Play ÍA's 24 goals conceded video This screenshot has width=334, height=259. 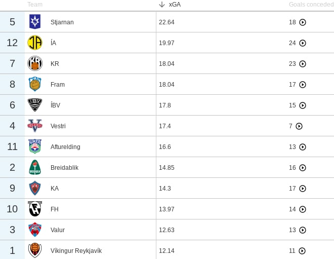tap(303, 43)
